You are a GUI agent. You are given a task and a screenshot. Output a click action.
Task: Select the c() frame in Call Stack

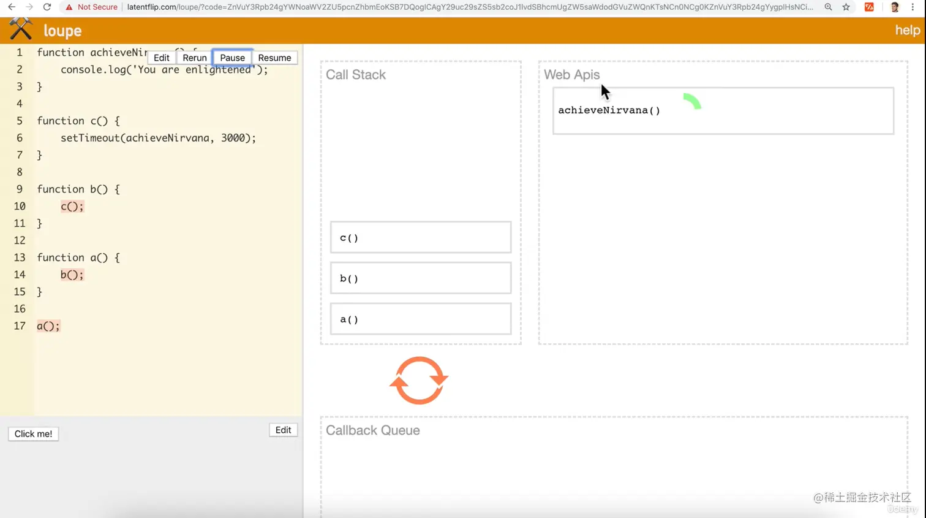click(x=421, y=237)
